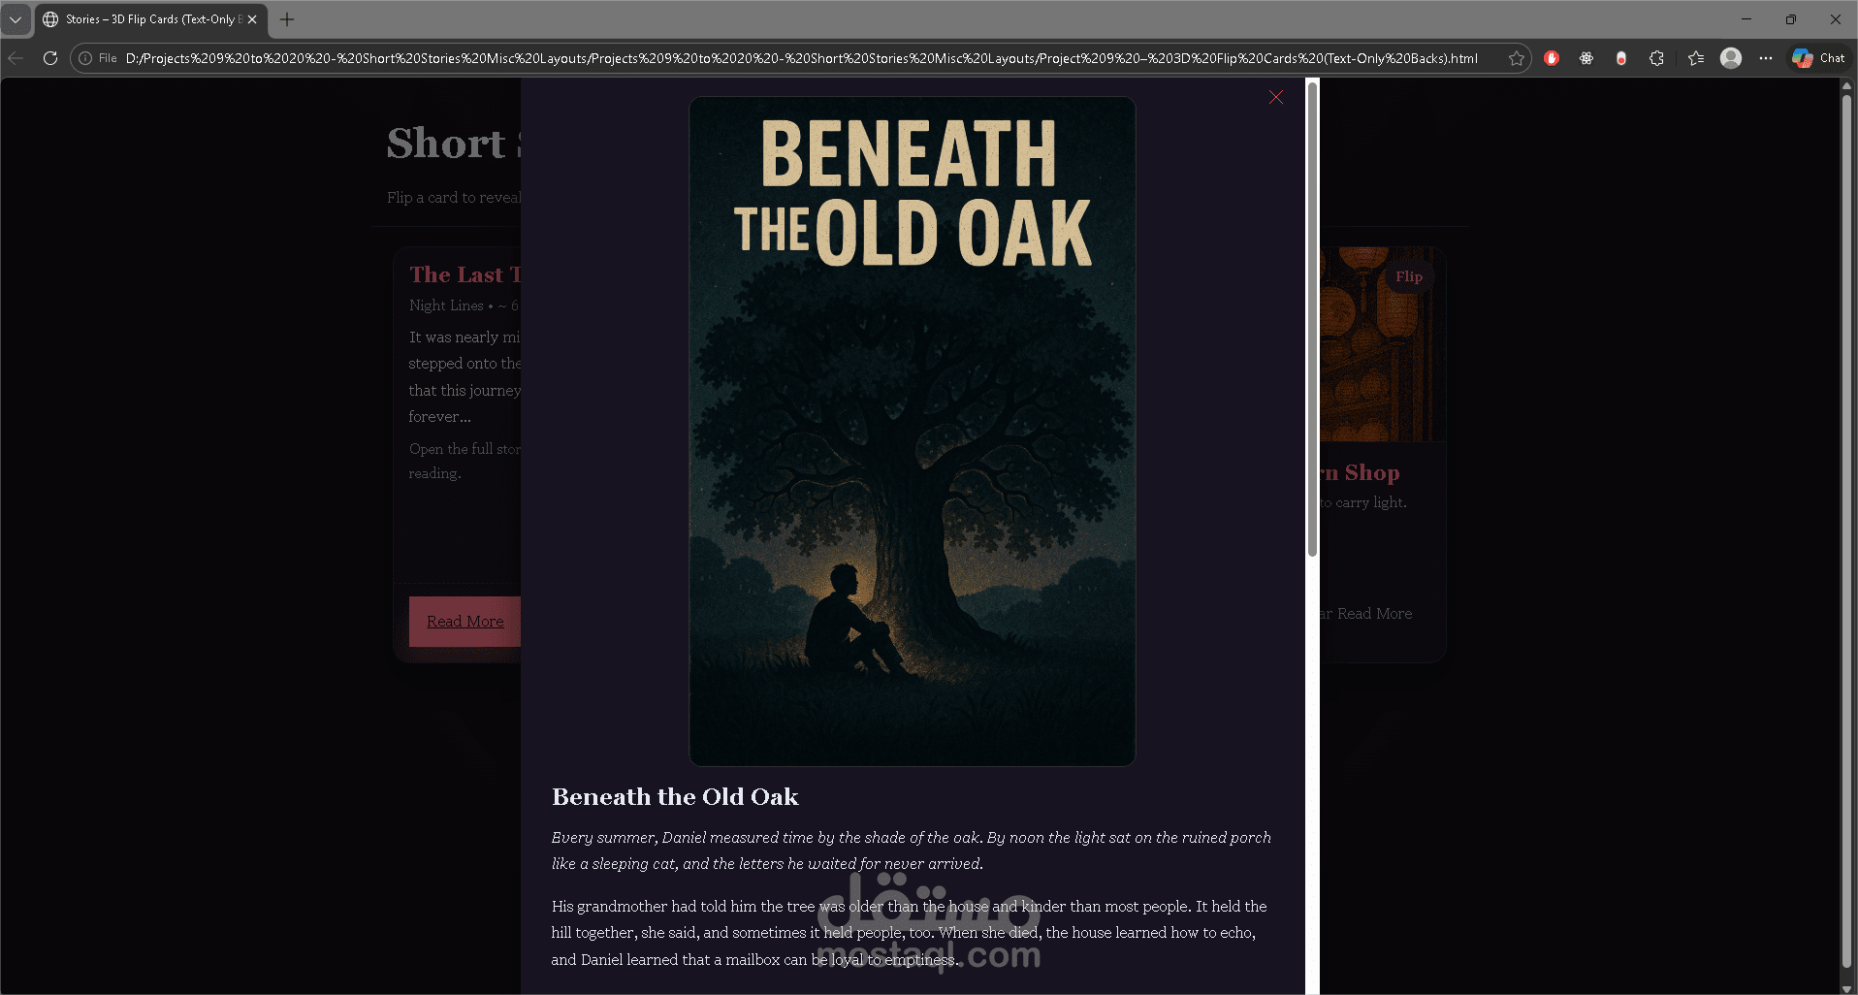Click the Beneath the Old Oak heading
This screenshot has height=995, width=1858.
pyautogui.click(x=675, y=797)
